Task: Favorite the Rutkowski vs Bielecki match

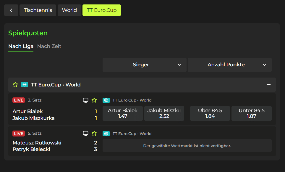Action: (94, 134)
